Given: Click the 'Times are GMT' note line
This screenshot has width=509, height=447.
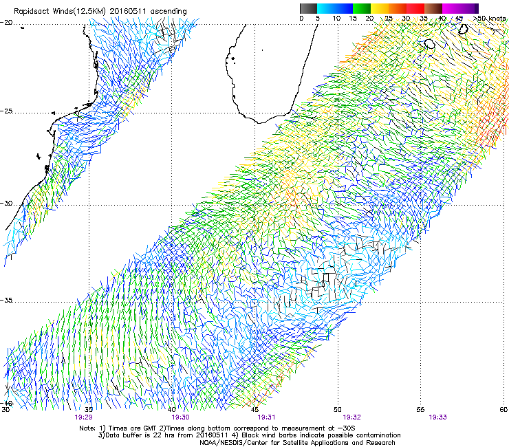Looking at the screenshot, I should [x=217, y=428].
